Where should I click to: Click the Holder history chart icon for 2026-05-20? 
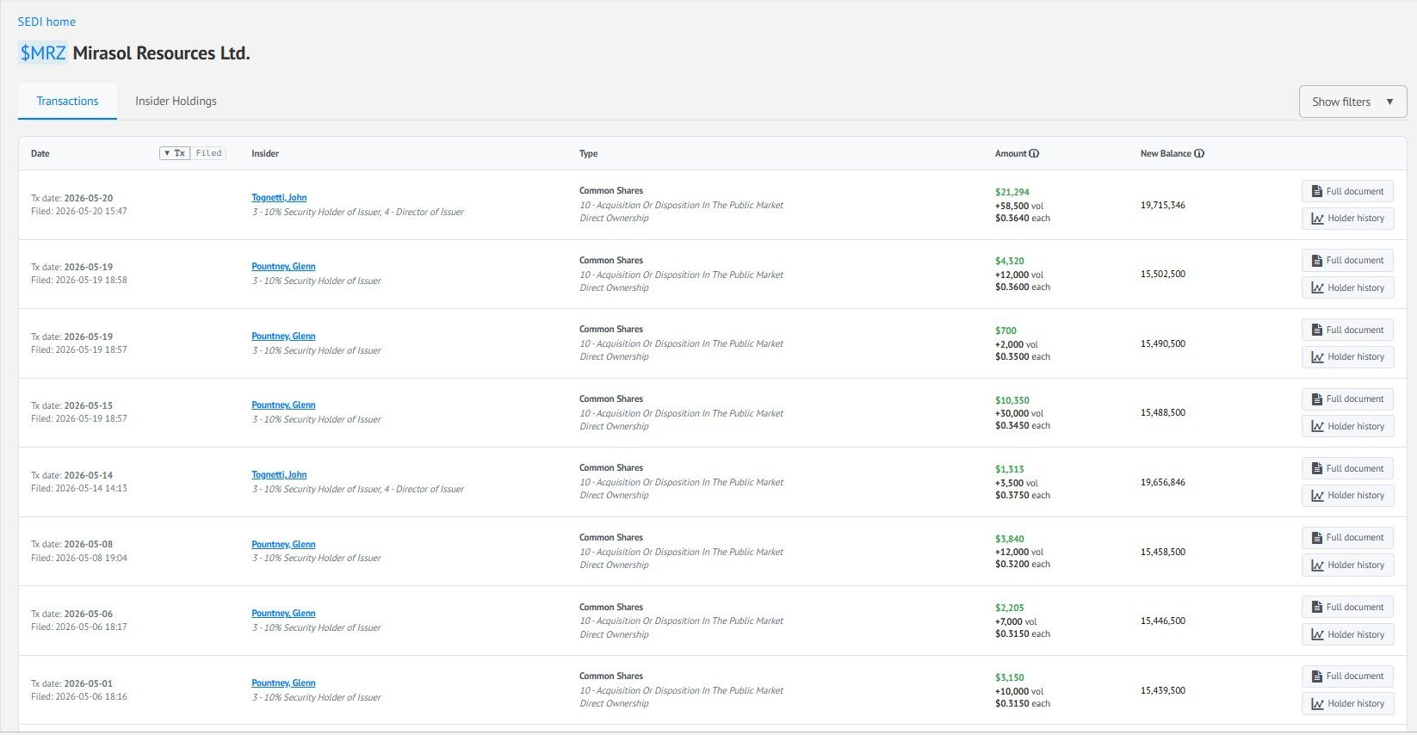pyautogui.click(x=1317, y=219)
